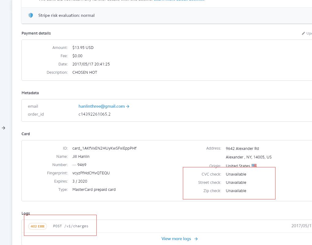Expand the collapsed sidebar using the arrow
The image size is (312, 245).
click(x=3, y=128)
